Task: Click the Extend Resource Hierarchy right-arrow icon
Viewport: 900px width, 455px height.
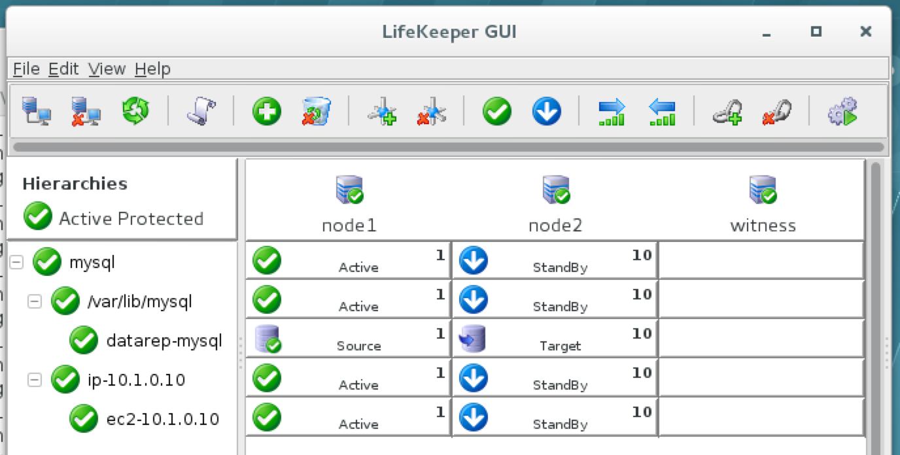Action: (612, 111)
